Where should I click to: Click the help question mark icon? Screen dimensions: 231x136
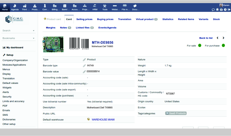click(225, 10)
